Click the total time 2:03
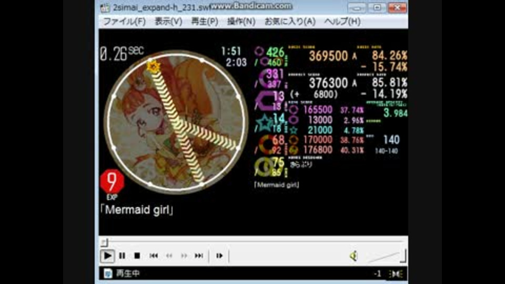505x284 pixels. (x=236, y=62)
